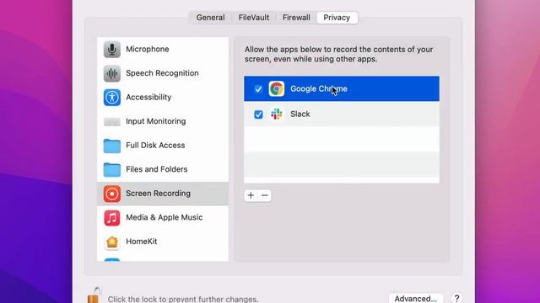The height and width of the screenshot is (303, 540).
Task: Switch to the General tab
Action: tap(210, 18)
